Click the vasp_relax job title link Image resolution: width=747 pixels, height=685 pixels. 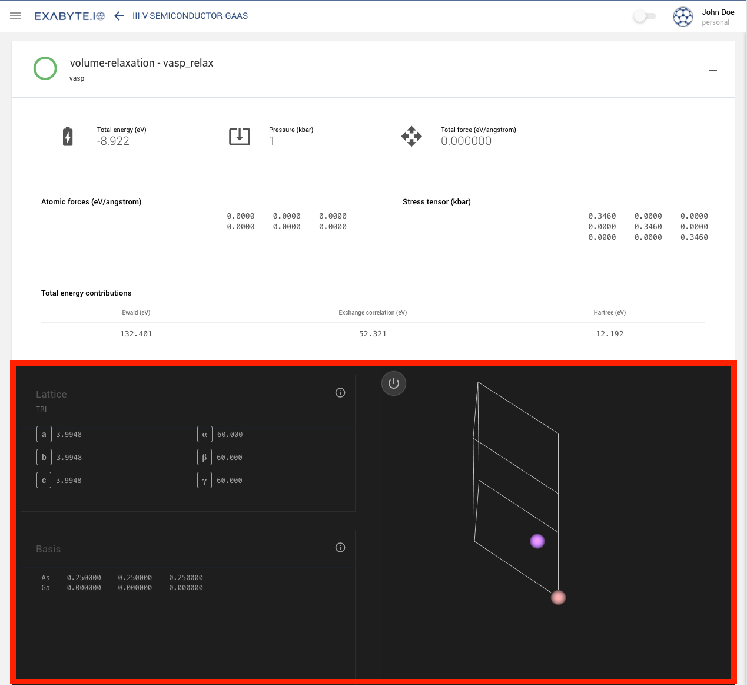pos(141,63)
